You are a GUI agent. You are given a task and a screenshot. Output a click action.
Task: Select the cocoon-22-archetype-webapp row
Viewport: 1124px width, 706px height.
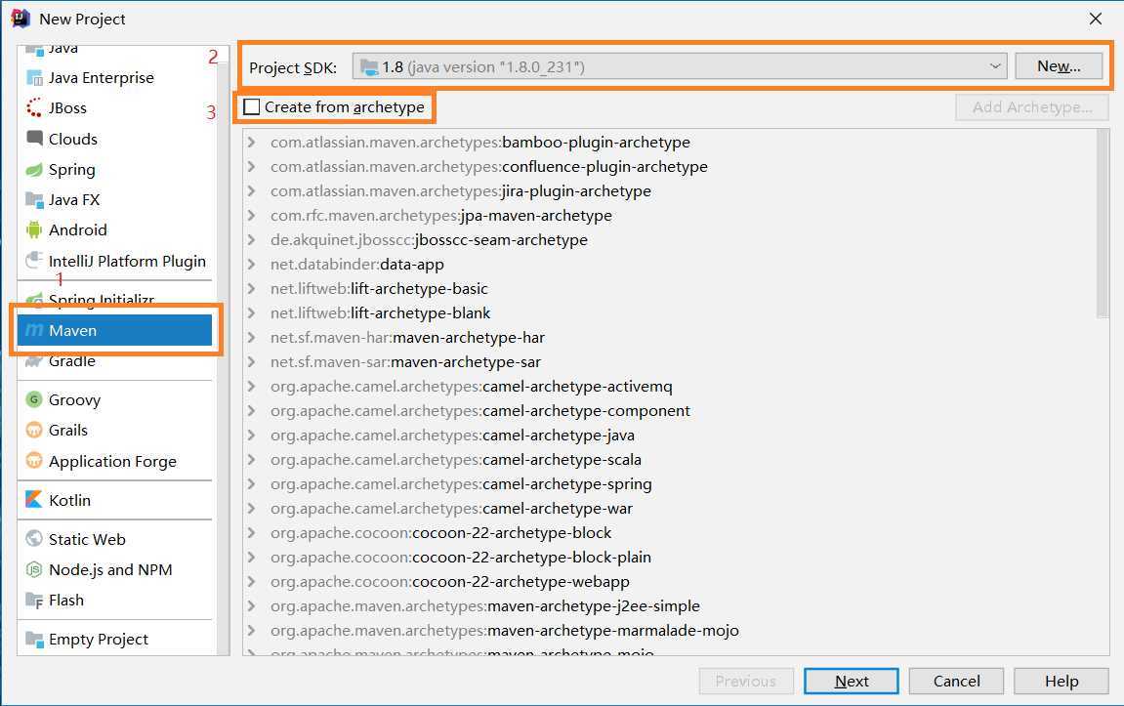tap(670, 581)
